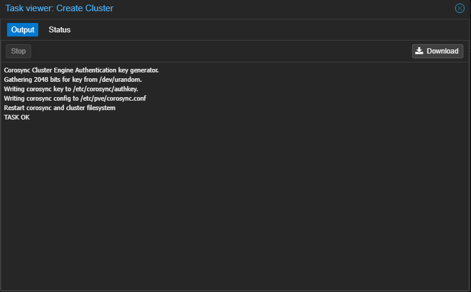Click the 'Gathering 2048 bits' log line
Image resolution: width=471 pixels, height=292 pixels.
pyautogui.click(x=72, y=79)
